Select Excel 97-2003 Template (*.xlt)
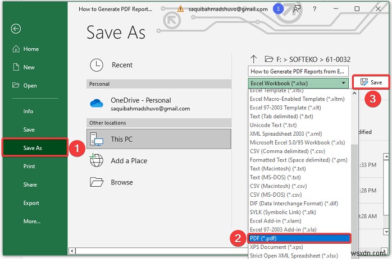Viewport: 392px width, 259px height. point(285,108)
